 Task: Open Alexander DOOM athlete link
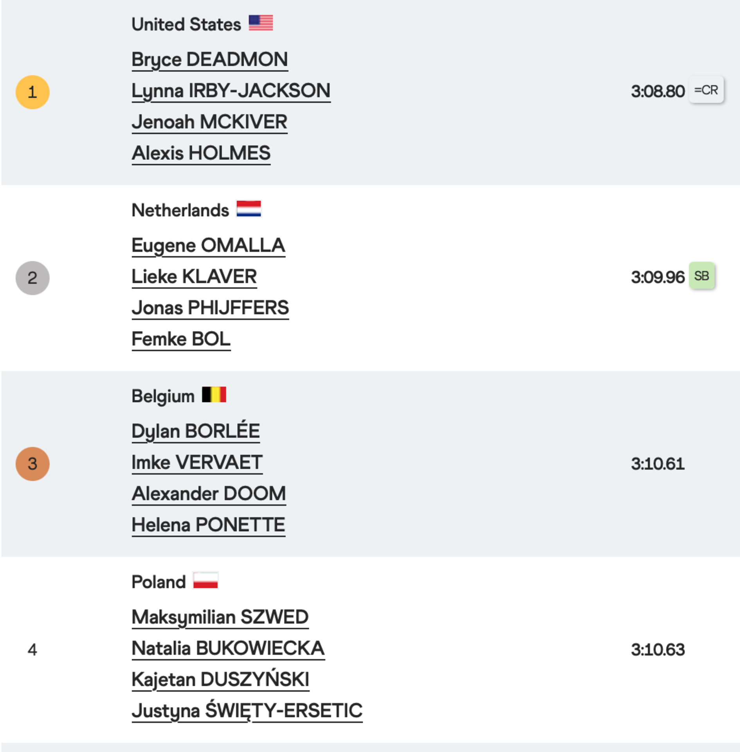click(209, 494)
